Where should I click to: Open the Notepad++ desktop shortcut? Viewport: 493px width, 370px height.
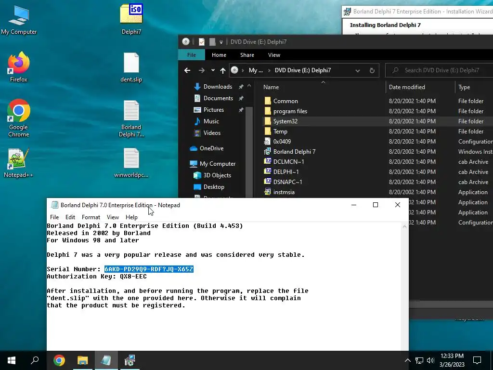(18, 163)
